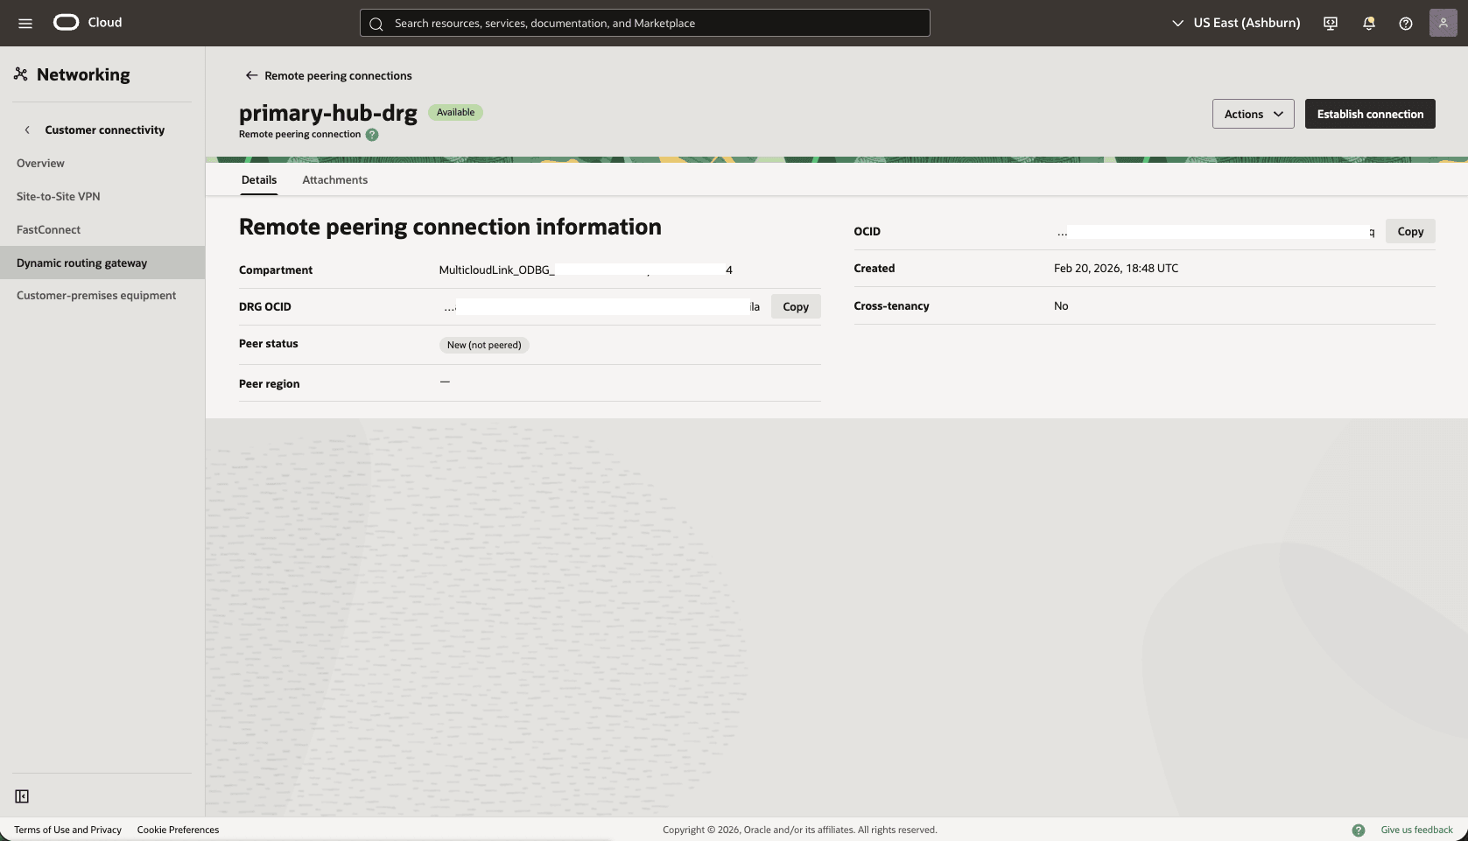Open the notifications bell
This screenshot has width=1468, height=841.
coord(1368,23)
